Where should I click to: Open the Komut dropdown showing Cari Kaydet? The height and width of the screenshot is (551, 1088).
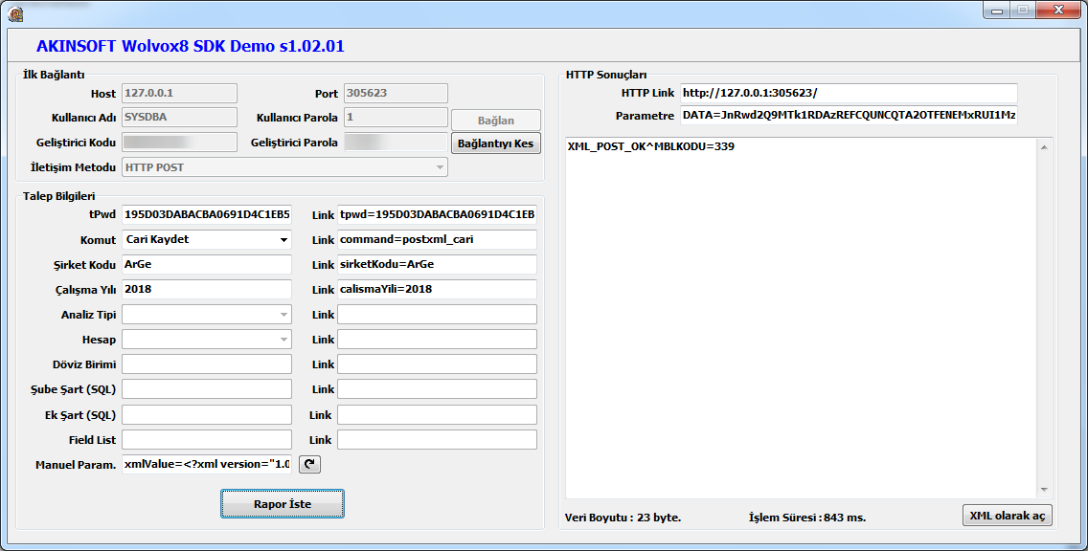(207, 240)
